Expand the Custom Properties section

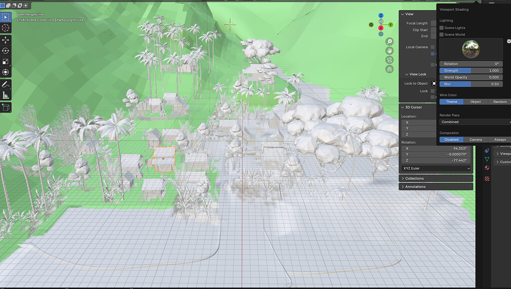(502, 162)
